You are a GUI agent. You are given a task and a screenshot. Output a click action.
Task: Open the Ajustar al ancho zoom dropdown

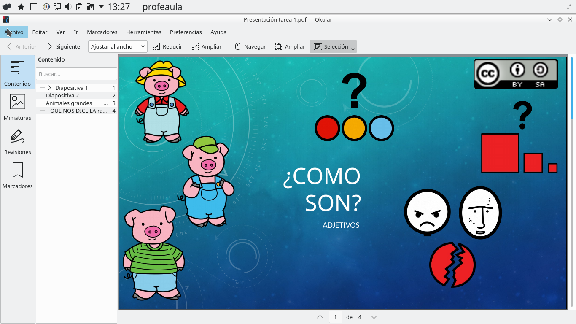118,46
